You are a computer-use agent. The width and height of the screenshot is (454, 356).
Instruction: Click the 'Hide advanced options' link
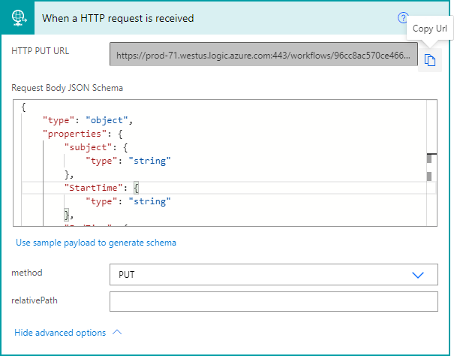(x=60, y=333)
